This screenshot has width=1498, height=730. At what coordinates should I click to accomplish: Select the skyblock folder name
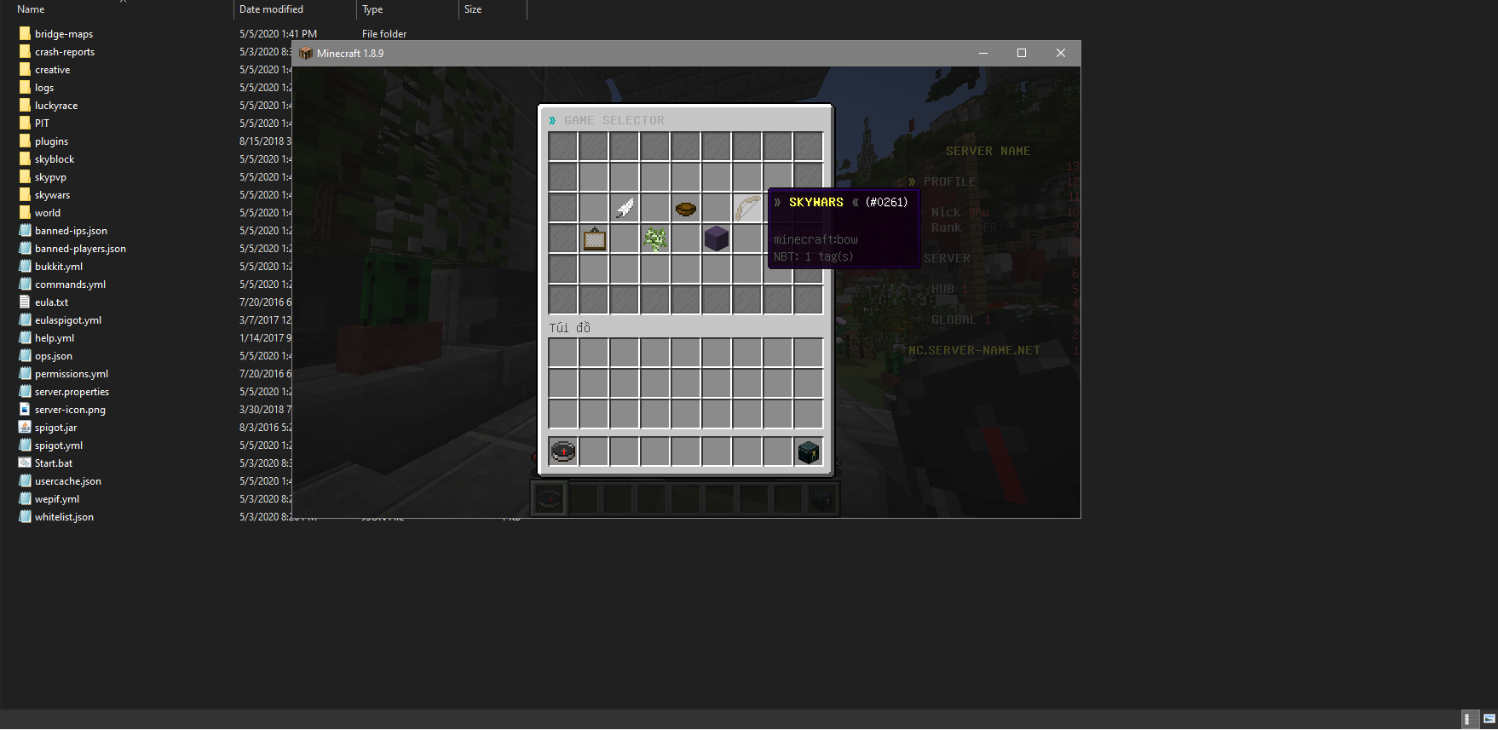point(55,159)
